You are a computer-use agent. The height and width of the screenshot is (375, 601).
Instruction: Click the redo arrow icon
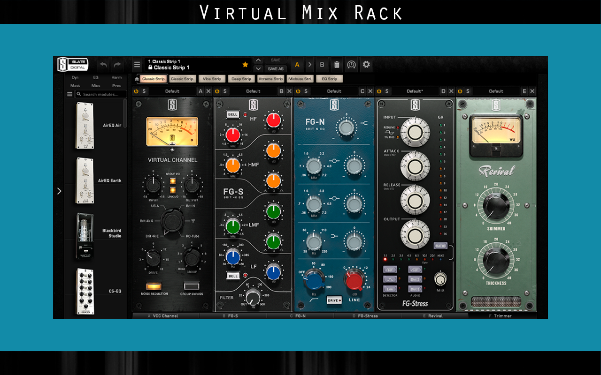[117, 65]
